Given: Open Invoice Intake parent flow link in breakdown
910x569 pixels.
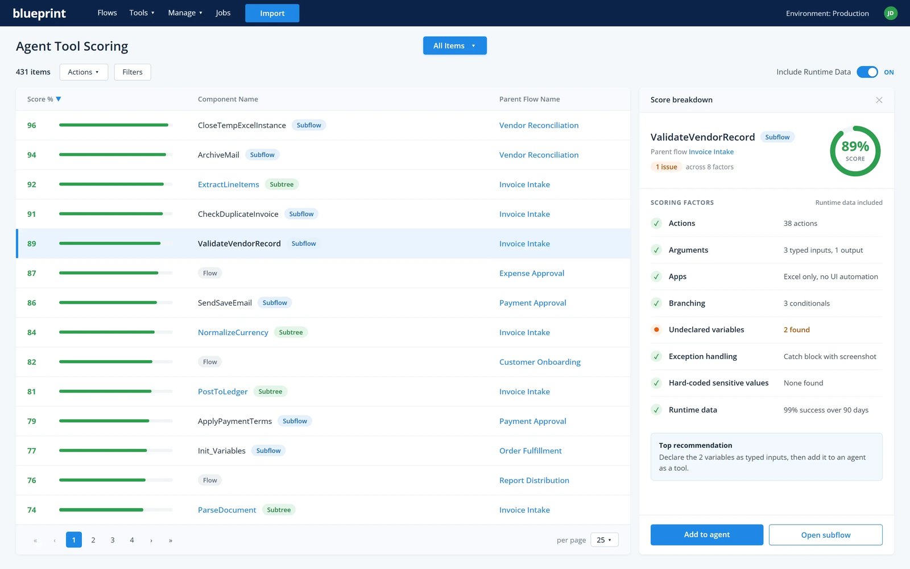Looking at the screenshot, I should 711,152.
